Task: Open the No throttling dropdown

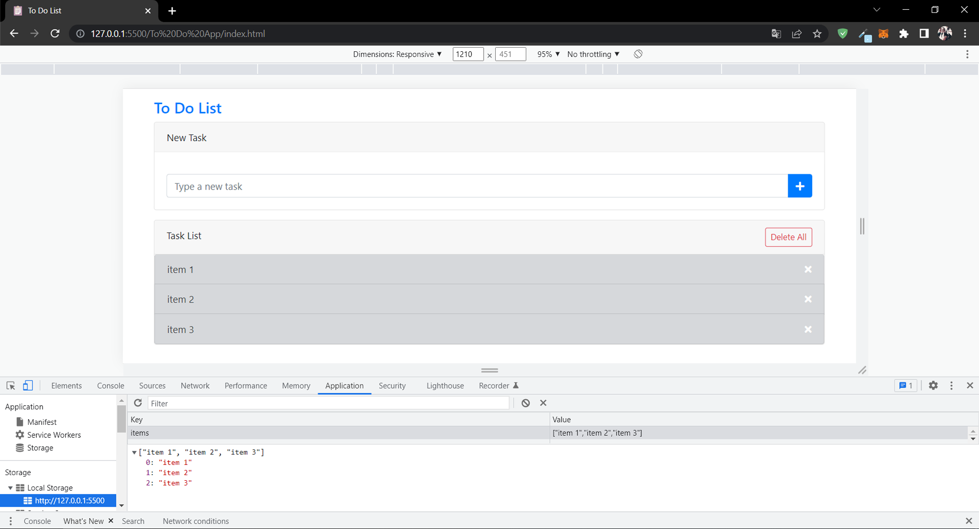Action: coord(593,54)
